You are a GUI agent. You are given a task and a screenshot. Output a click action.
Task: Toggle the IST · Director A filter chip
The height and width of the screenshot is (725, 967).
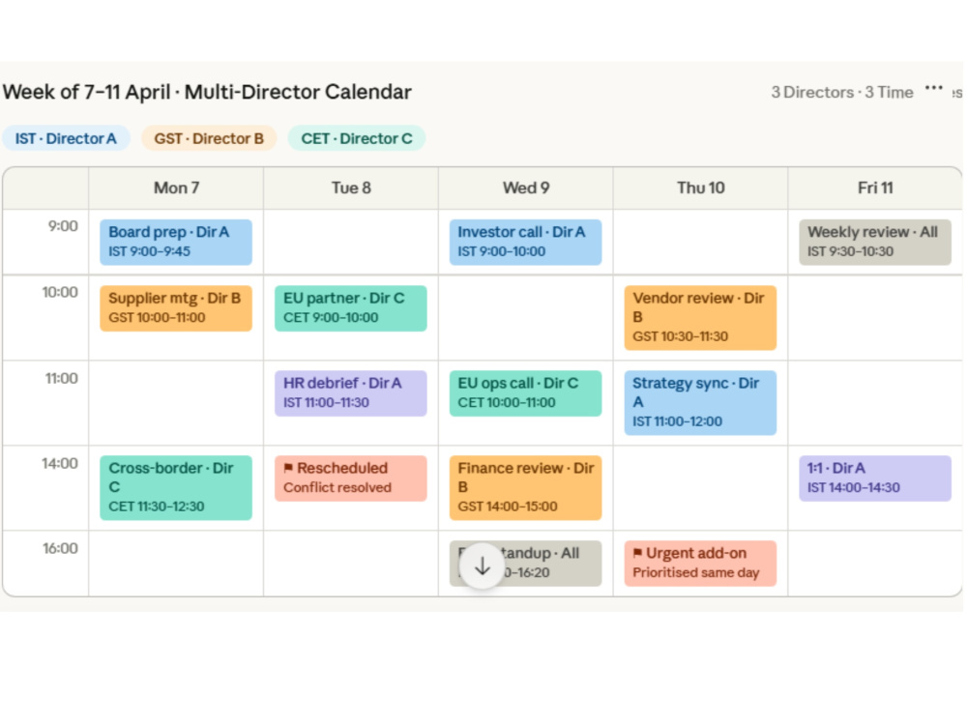[66, 138]
